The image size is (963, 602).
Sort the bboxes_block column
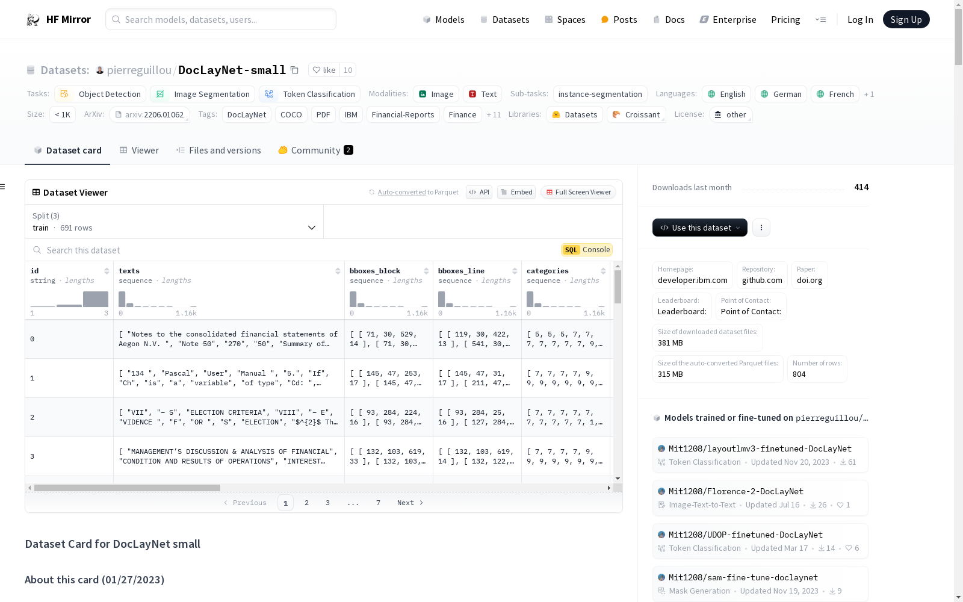click(426, 271)
